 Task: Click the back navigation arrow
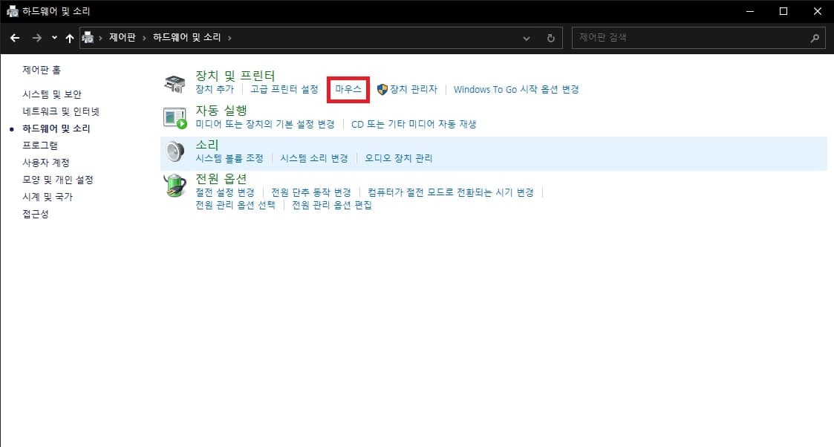click(15, 37)
